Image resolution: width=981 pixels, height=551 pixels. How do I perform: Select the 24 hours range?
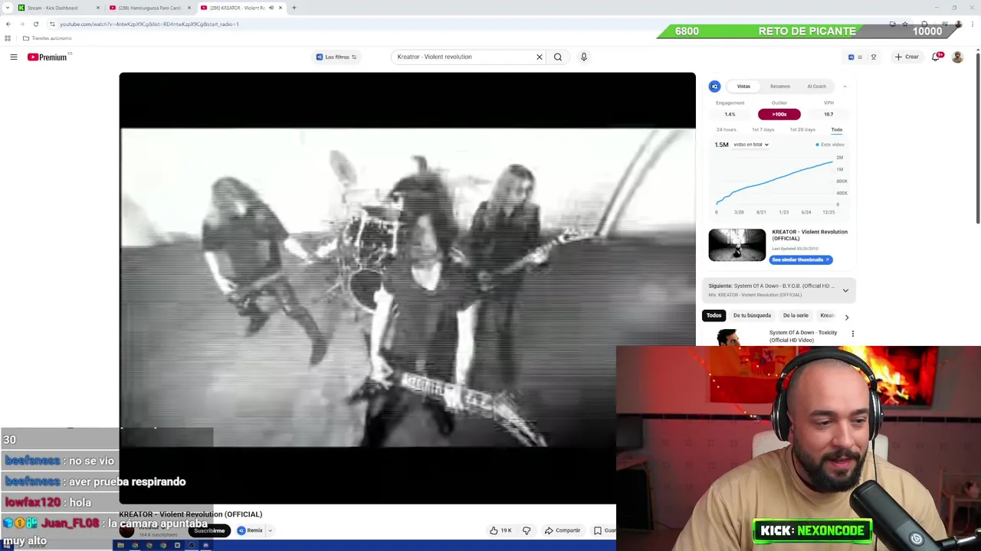(726, 130)
